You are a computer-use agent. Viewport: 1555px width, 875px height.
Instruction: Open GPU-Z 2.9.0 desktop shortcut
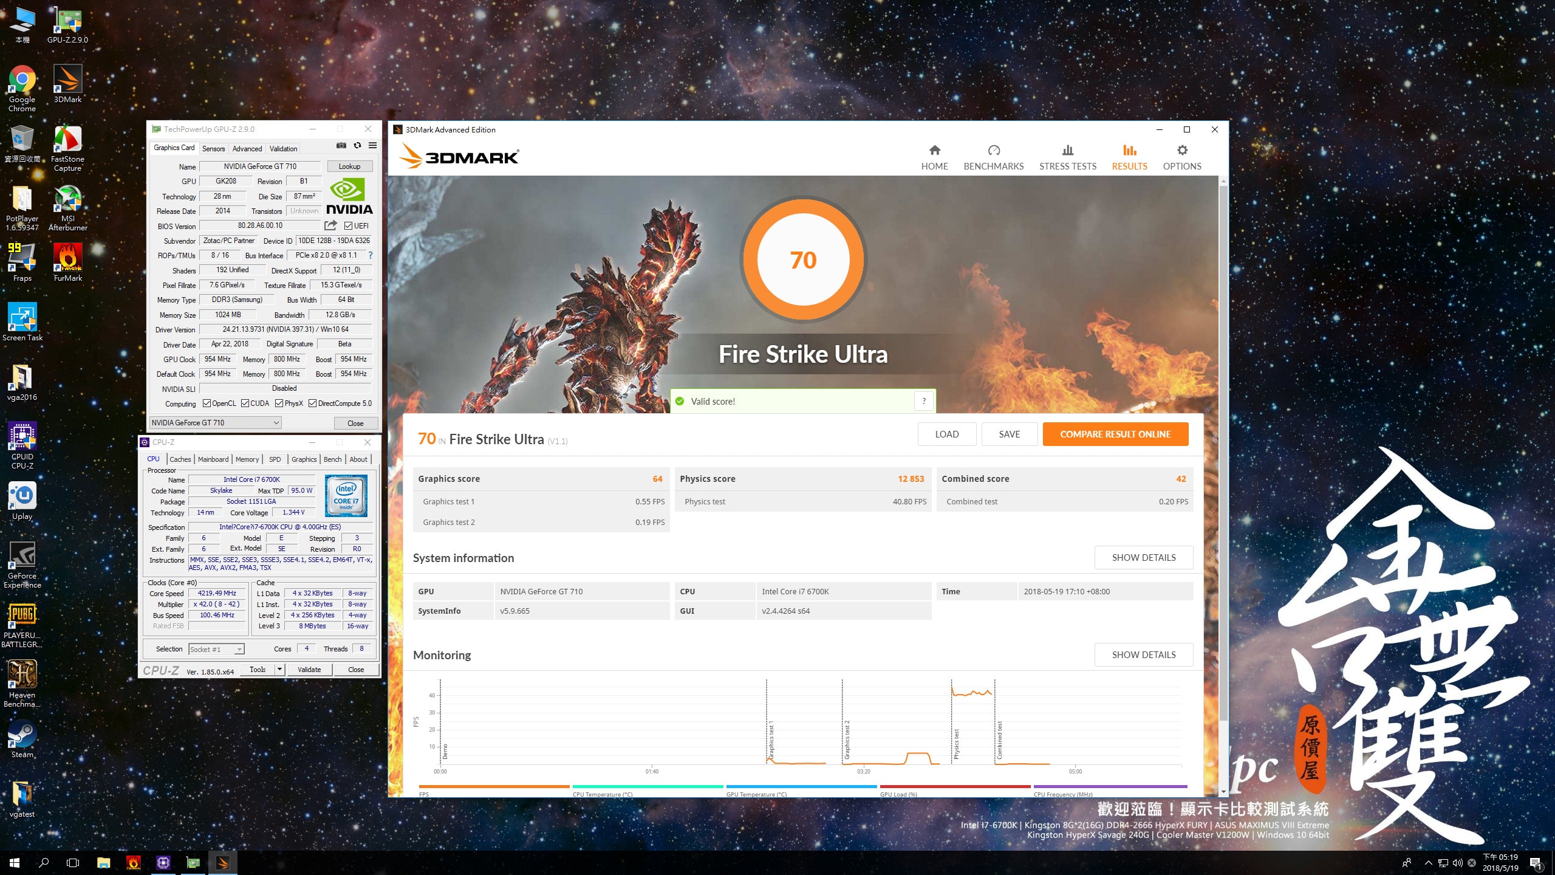(x=67, y=26)
